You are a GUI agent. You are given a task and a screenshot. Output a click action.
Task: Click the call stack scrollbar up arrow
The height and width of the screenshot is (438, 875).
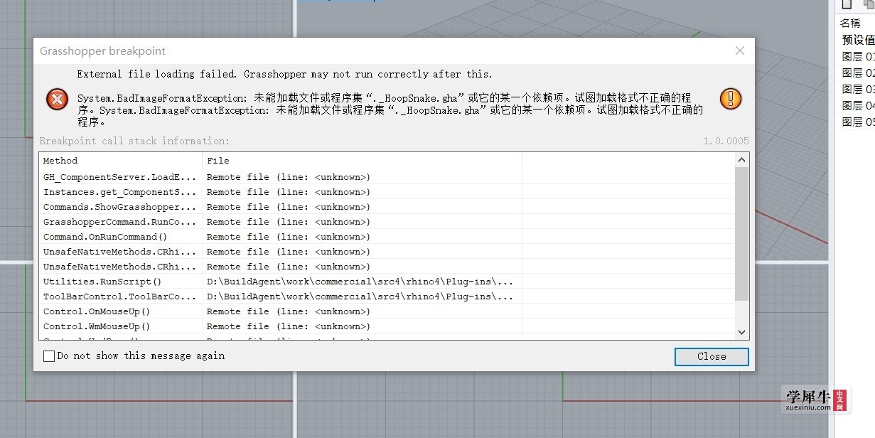[x=742, y=160]
